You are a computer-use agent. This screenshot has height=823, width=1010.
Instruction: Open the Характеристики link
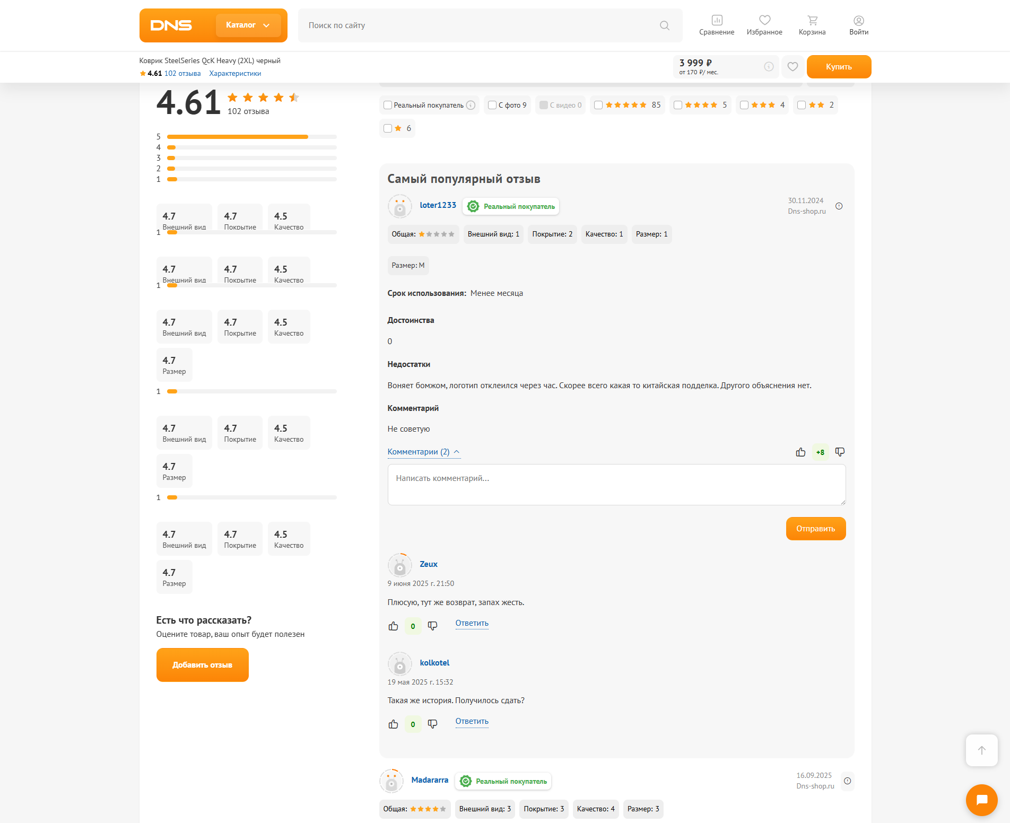235,74
